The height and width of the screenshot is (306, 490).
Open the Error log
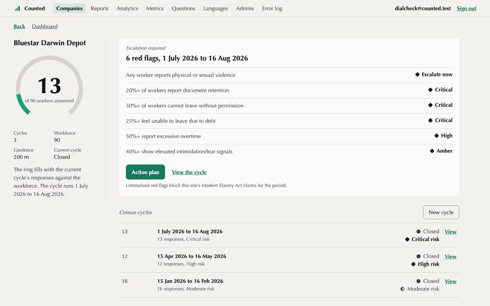point(272,8)
